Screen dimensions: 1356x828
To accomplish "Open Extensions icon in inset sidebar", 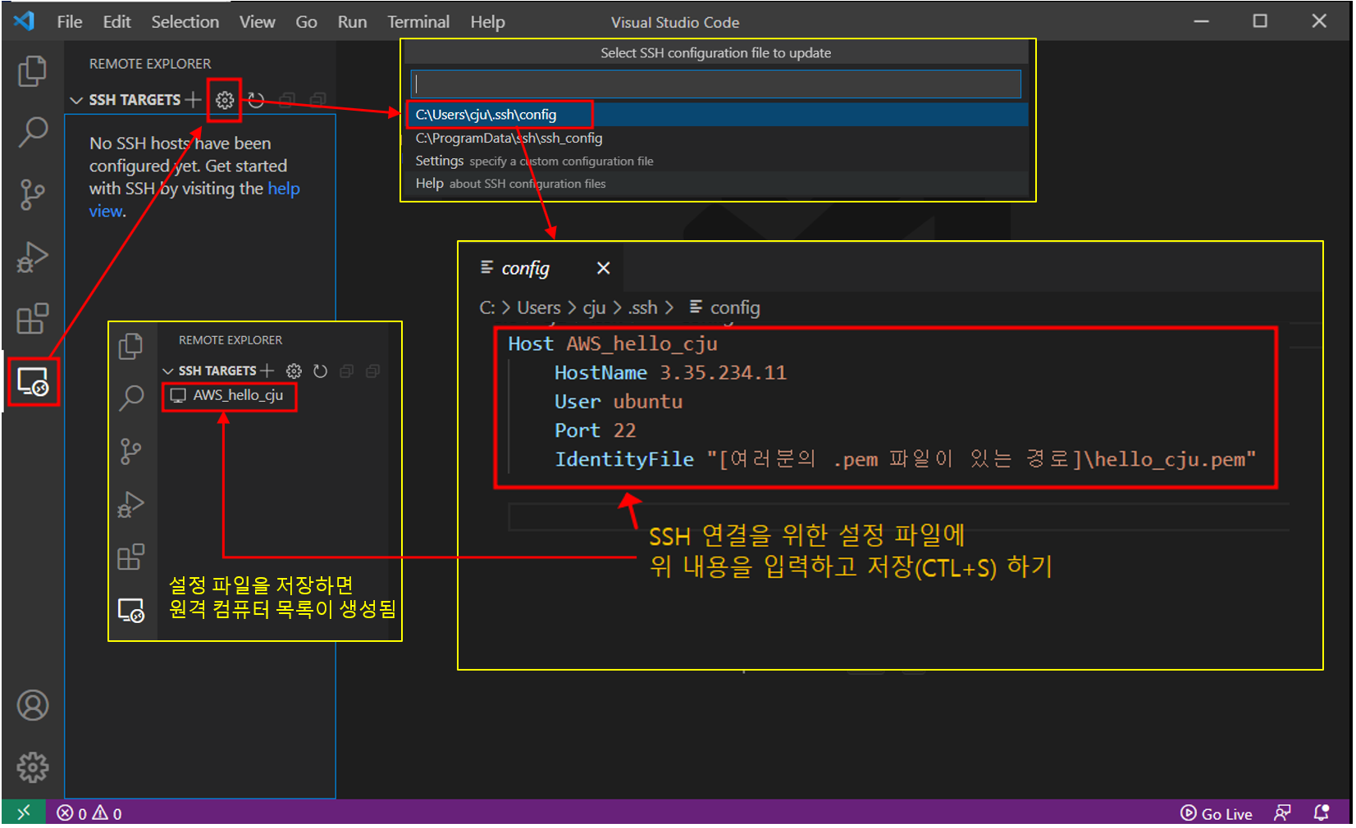I will click(131, 557).
